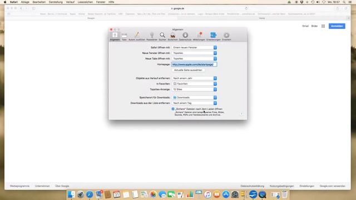The width and height of the screenshot is (356, 200).
Task: Open the Safari application menu
Action: pyautogui.click(x=13, y=2)
